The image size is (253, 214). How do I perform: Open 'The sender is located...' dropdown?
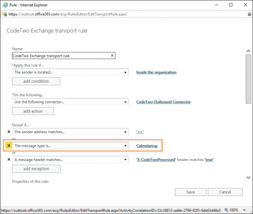(x=70, y=72)
